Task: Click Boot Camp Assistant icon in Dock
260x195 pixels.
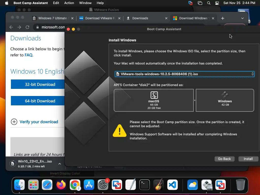Action: (x=207, y=185)
